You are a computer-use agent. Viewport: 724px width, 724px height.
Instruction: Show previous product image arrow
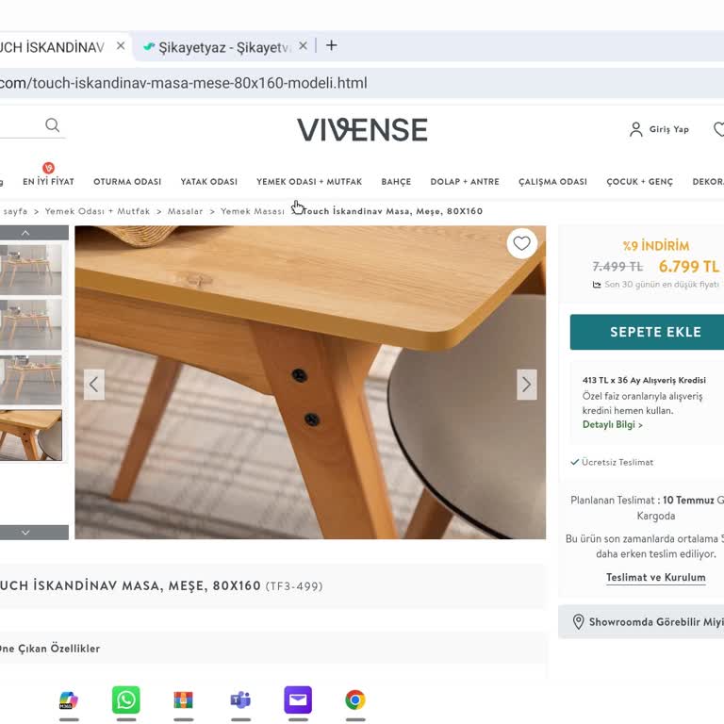[93, 385]
